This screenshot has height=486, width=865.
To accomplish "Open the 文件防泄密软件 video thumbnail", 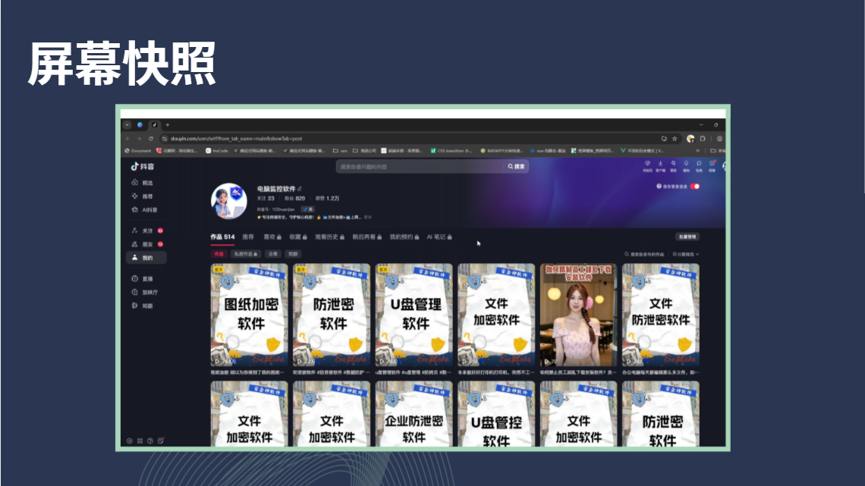I will tap(661, 315).
